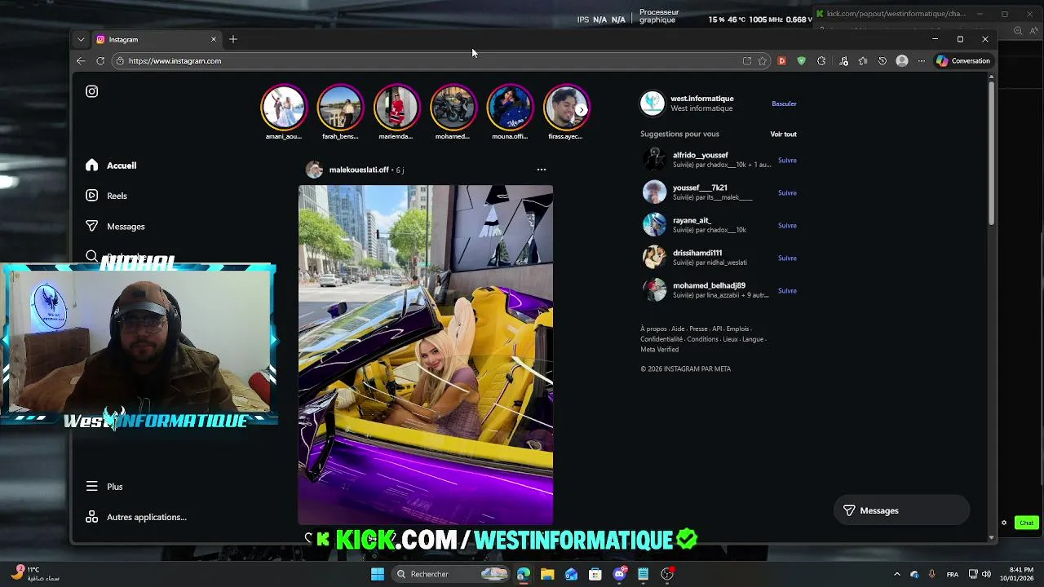Open favorites list icon
Viewport: 1044px width, 587px height.
pos(863,60)
